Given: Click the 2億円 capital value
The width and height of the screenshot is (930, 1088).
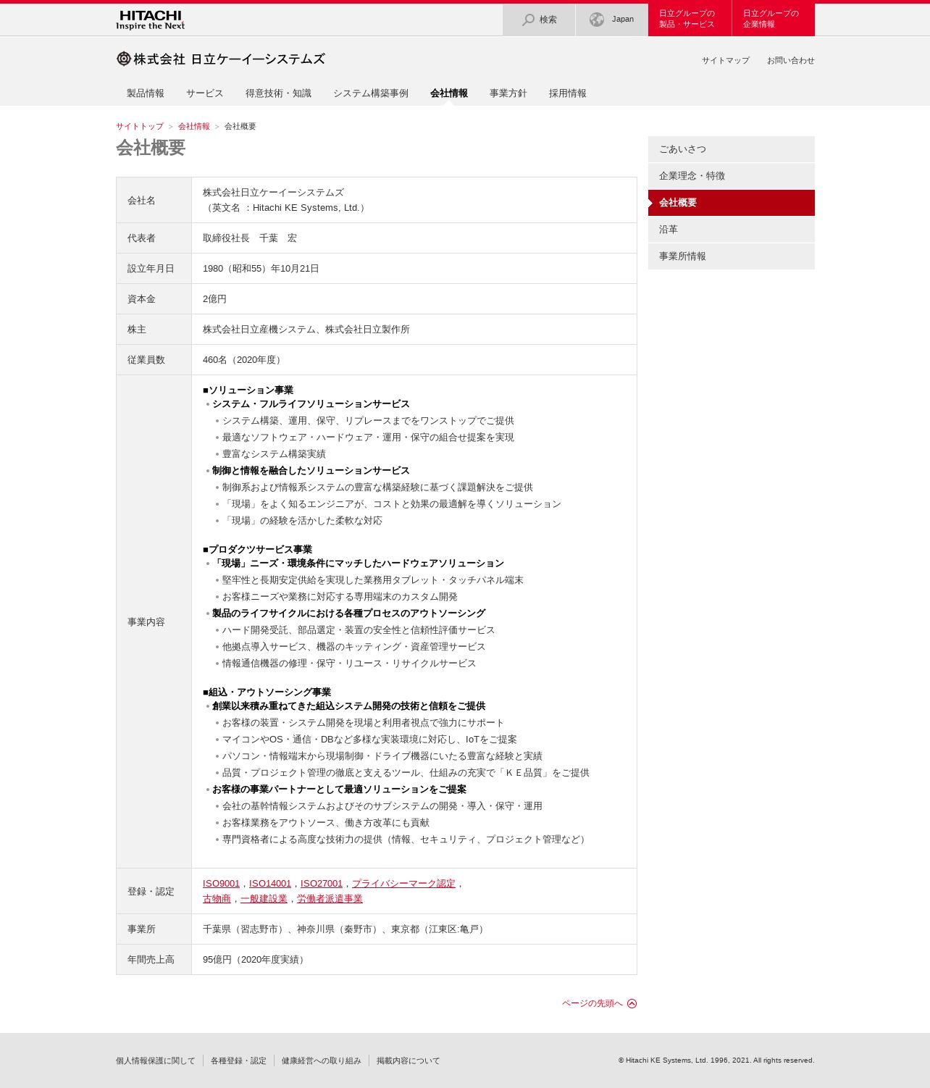Looking at the screenshot, I should coord(215,299).
